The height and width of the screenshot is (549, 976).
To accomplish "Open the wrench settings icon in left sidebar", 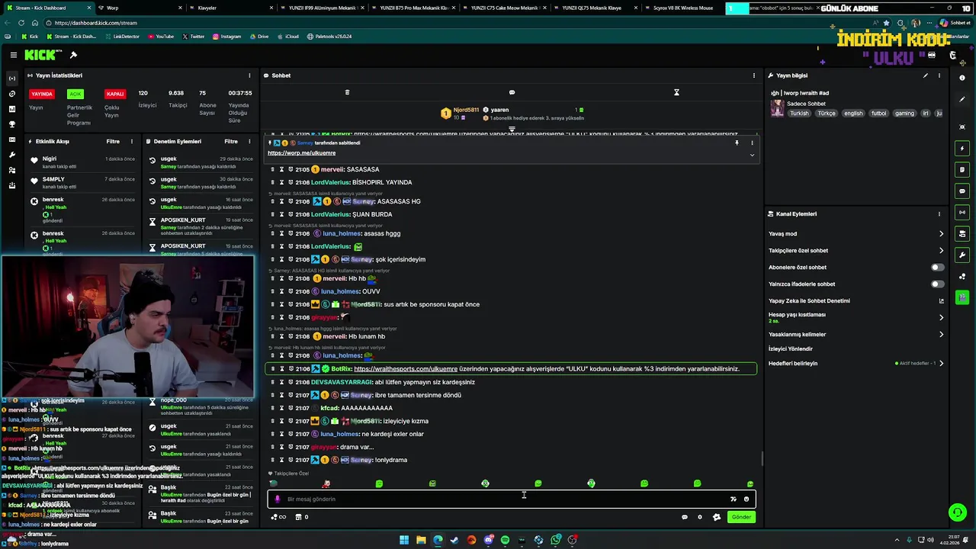I will 11,155.
